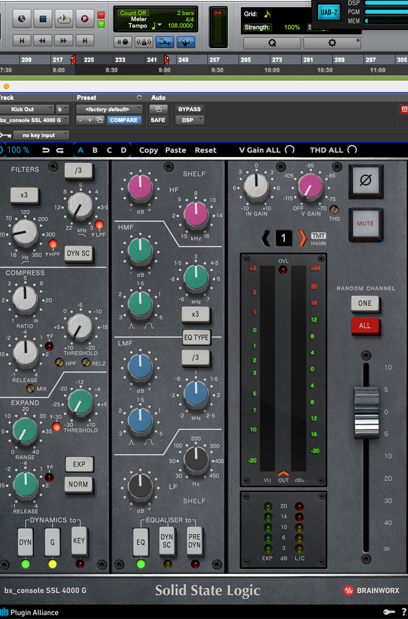Click Go to End transport button

[x=84, y=40]
